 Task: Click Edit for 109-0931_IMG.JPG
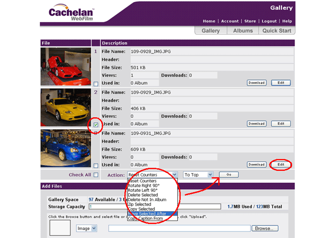(281, 165)
